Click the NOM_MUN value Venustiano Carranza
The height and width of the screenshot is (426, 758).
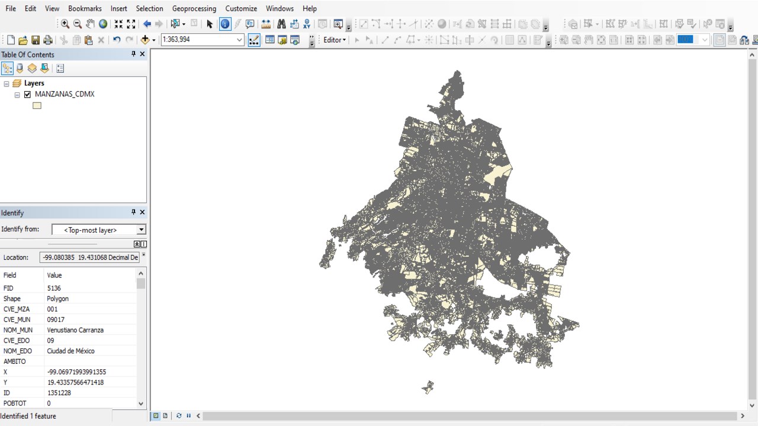[75, 330]
